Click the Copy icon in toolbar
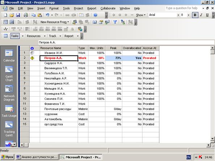 point(33,15)
